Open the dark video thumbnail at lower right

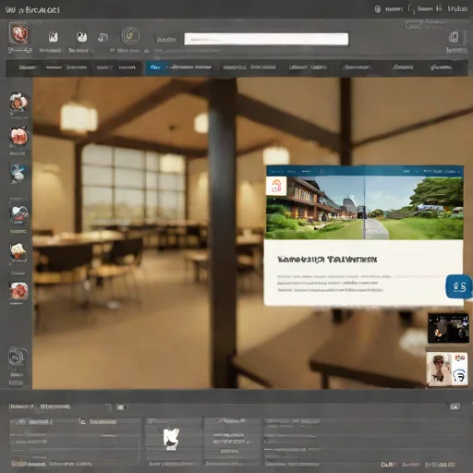tap(448, 328)
